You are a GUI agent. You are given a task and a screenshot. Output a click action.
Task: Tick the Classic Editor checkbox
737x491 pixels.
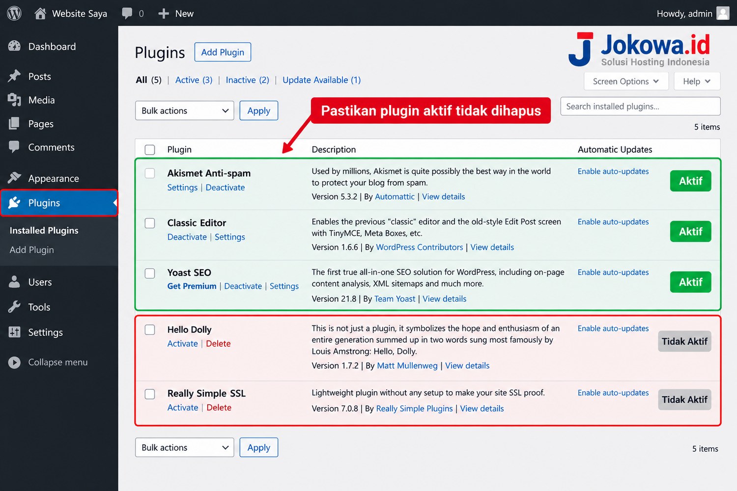[x=150, y=223]
